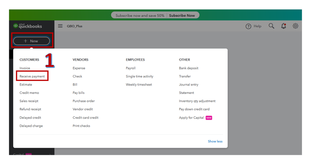Choose Receive payment option
Viewport: 317px width, 164px height.
click(32, 76)
